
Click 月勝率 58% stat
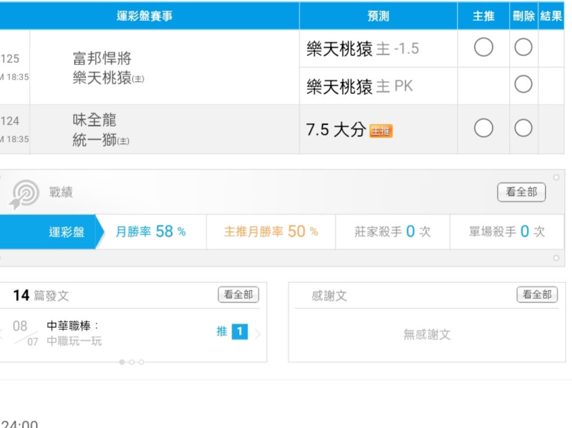(151, 232)
